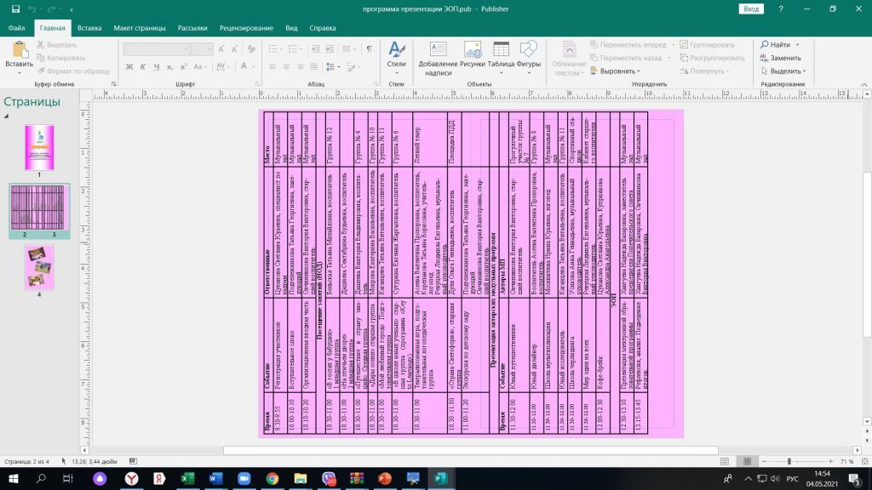Open the Найти dropdown arrow
This screenshot has height=490, width=872.
point(798,44)
